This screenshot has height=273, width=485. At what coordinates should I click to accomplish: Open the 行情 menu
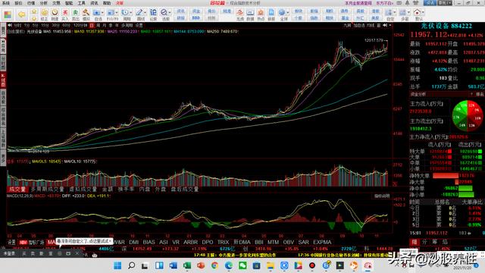click(x=31, y=3)
